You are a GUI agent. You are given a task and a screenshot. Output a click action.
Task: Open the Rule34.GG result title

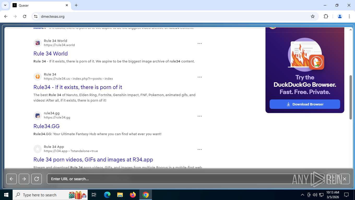tap(46, 126)
